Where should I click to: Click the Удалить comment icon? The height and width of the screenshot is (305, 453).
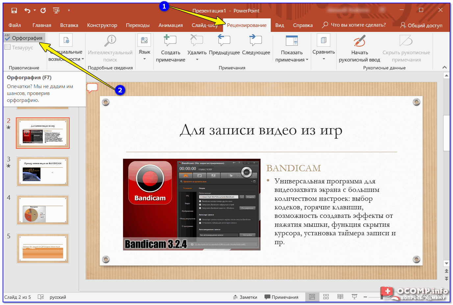(197, 40)
